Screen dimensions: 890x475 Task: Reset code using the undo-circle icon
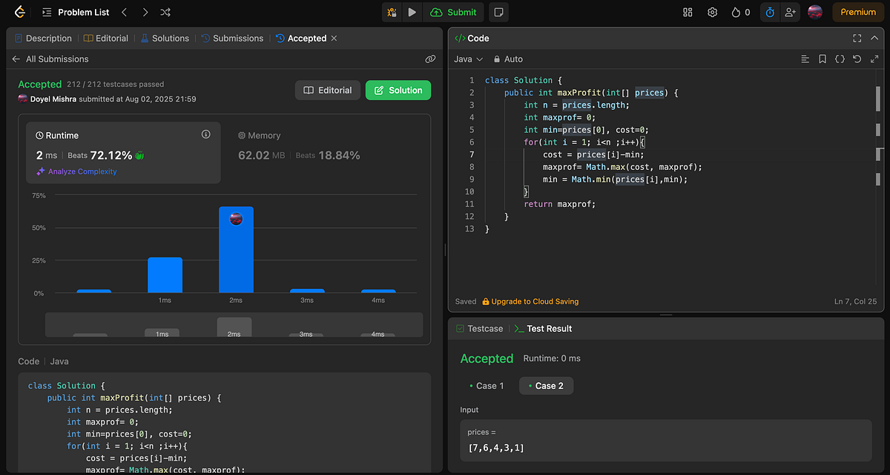click(x=857, y=59)
